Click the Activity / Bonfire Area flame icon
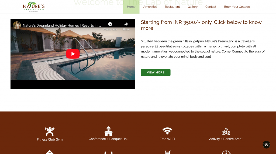276x154 pixels. (x=226, y=131)
